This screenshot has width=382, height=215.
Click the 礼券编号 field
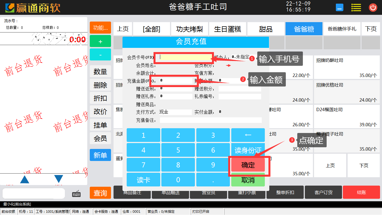[x=240, y=97]
